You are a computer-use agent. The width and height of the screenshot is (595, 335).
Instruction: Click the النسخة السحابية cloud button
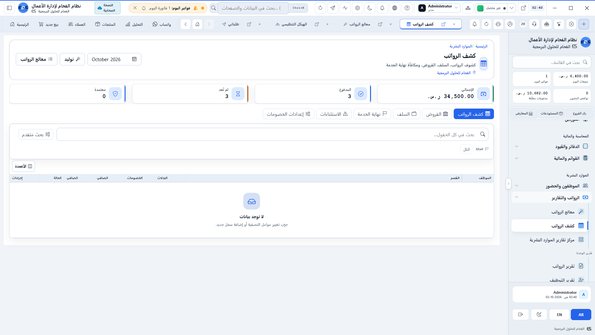click(108, 8)
